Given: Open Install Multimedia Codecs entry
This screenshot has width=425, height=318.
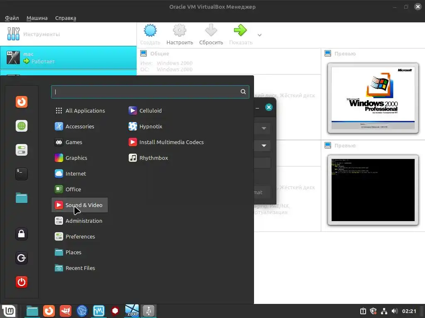Looking at the screenshot, I should point(166,142).
